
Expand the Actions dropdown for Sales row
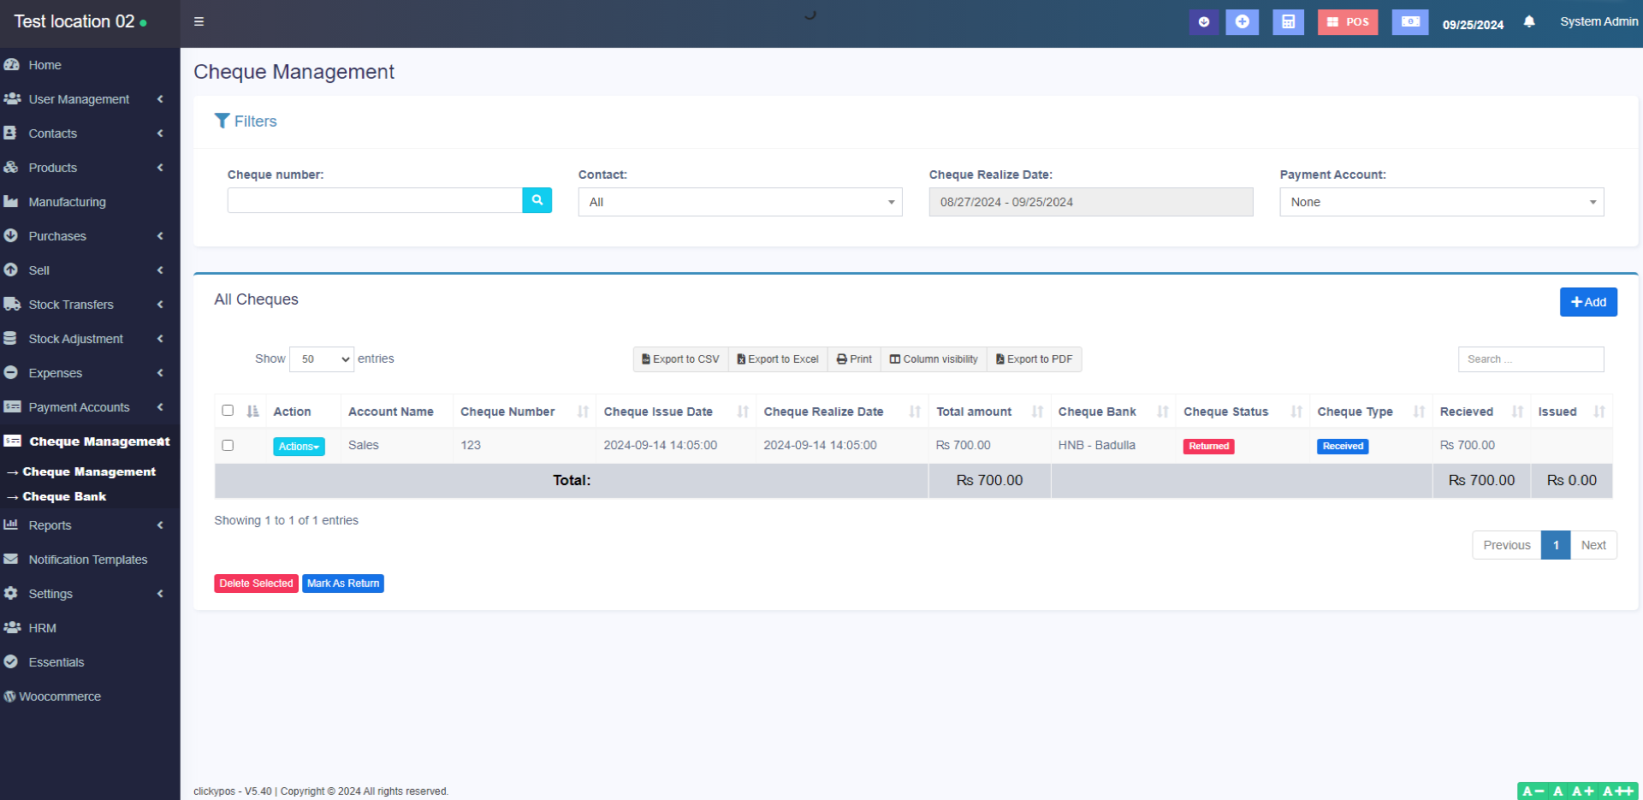tap(299, 447)
